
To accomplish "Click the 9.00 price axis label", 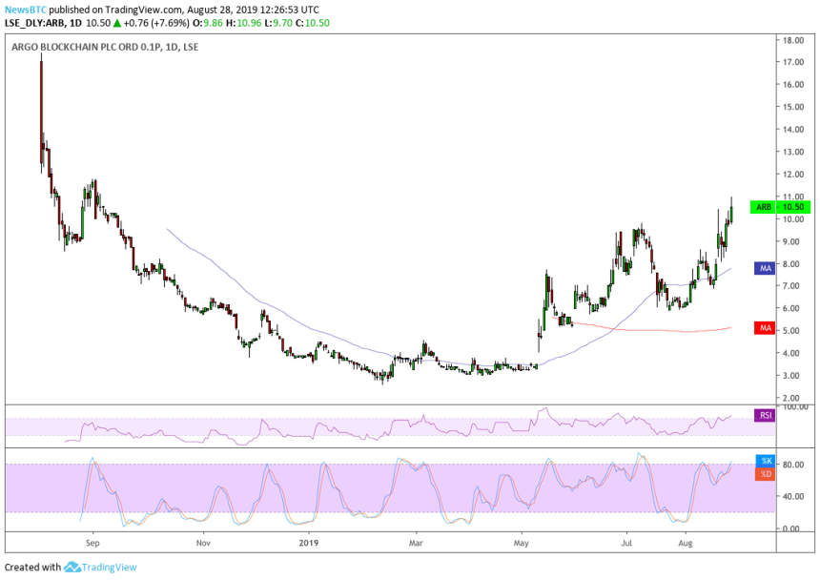I will tap(793, 241).
